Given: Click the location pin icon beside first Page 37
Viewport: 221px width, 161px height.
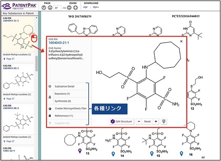Looking at the screenshot, I should point(4,59).
